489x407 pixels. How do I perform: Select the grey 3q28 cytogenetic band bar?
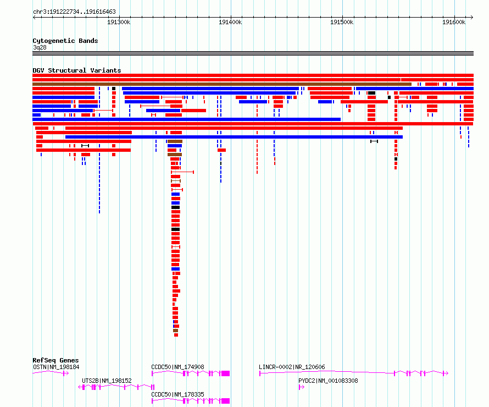pos(253,53)
